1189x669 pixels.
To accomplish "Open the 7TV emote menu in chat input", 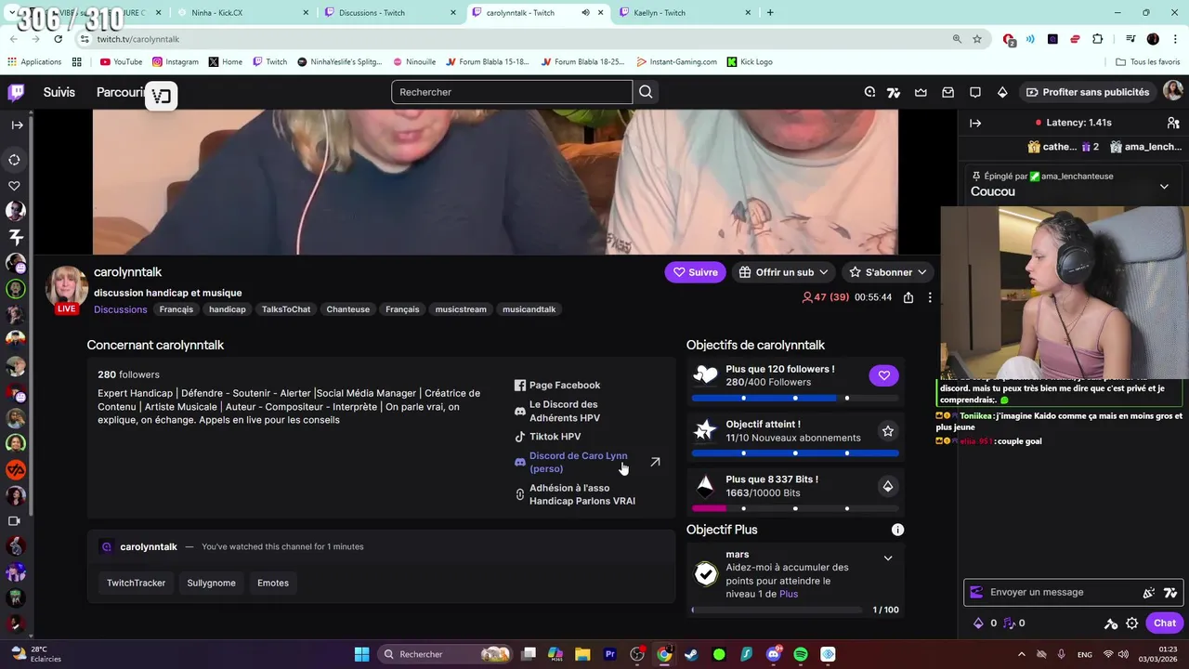I will (1170, 592).
